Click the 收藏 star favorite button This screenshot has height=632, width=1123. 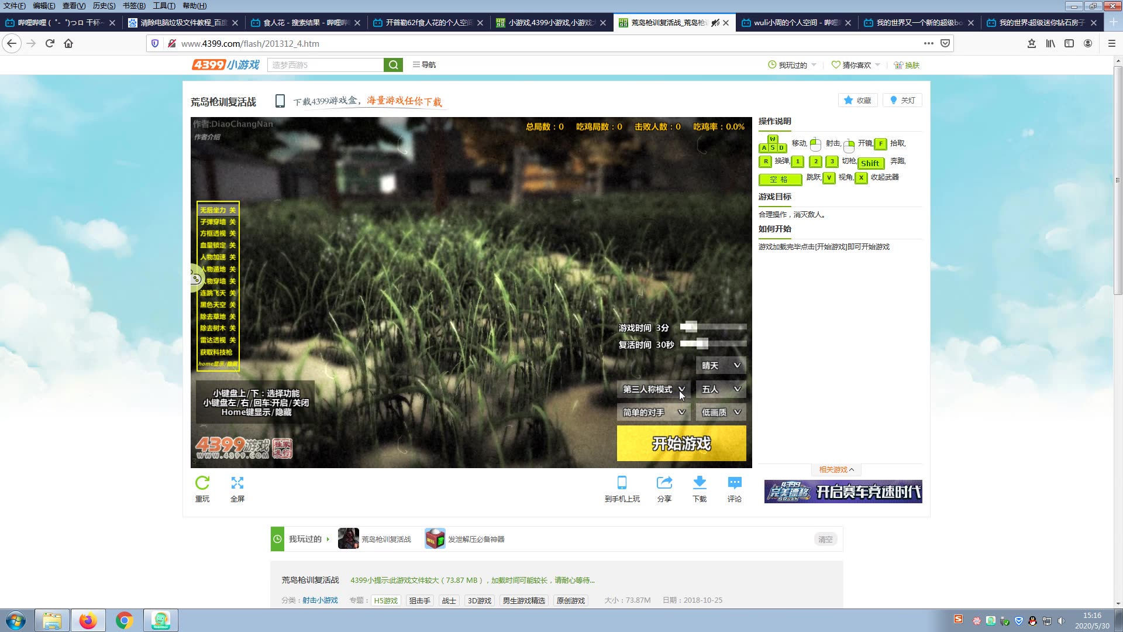click(x=857, y=101)
